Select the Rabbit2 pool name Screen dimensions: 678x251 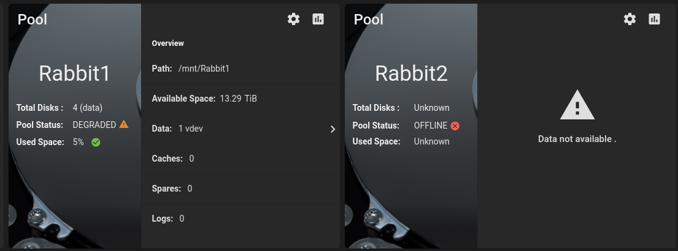click(410, 73)
